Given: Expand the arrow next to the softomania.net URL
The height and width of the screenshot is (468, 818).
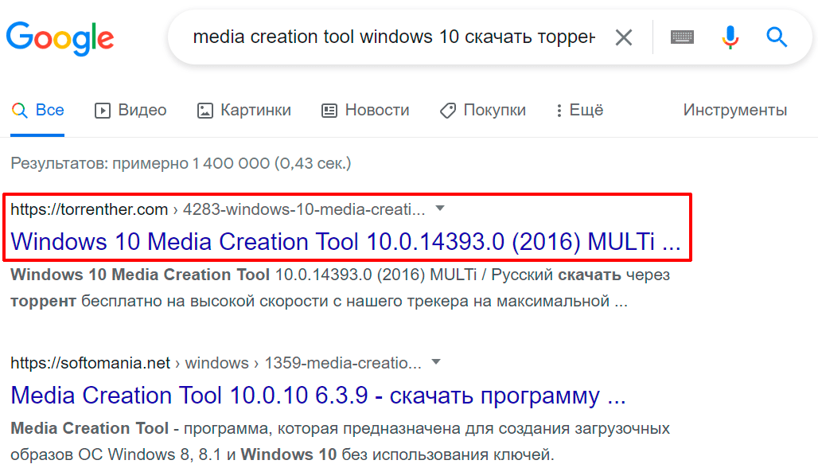Looking at the screenshot, I should (x=436, y=362).
